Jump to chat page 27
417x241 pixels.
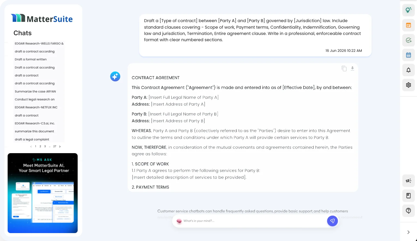55,147
